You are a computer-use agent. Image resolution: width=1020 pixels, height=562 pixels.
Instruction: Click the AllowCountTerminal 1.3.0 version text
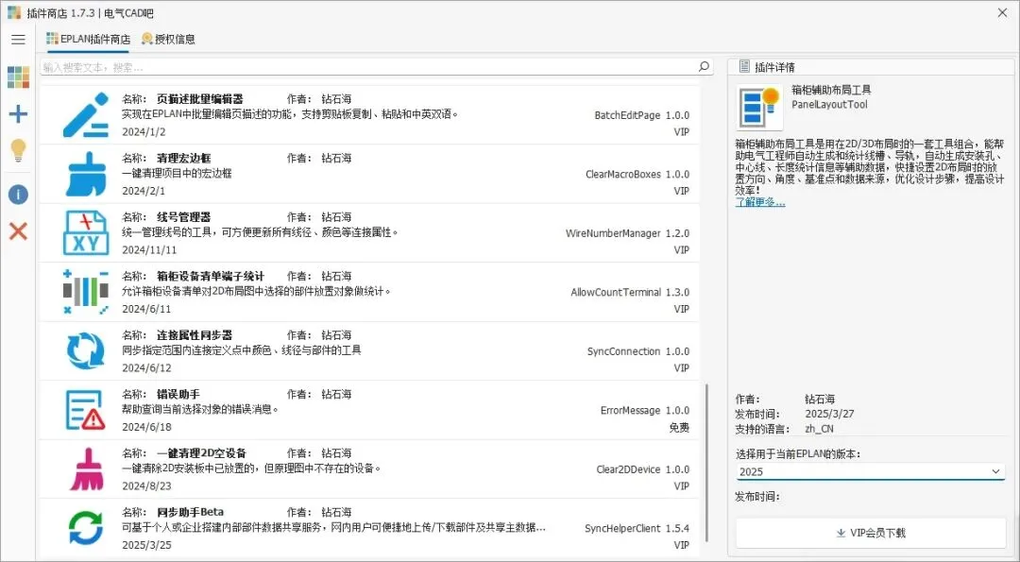click(x=630, y=292)
